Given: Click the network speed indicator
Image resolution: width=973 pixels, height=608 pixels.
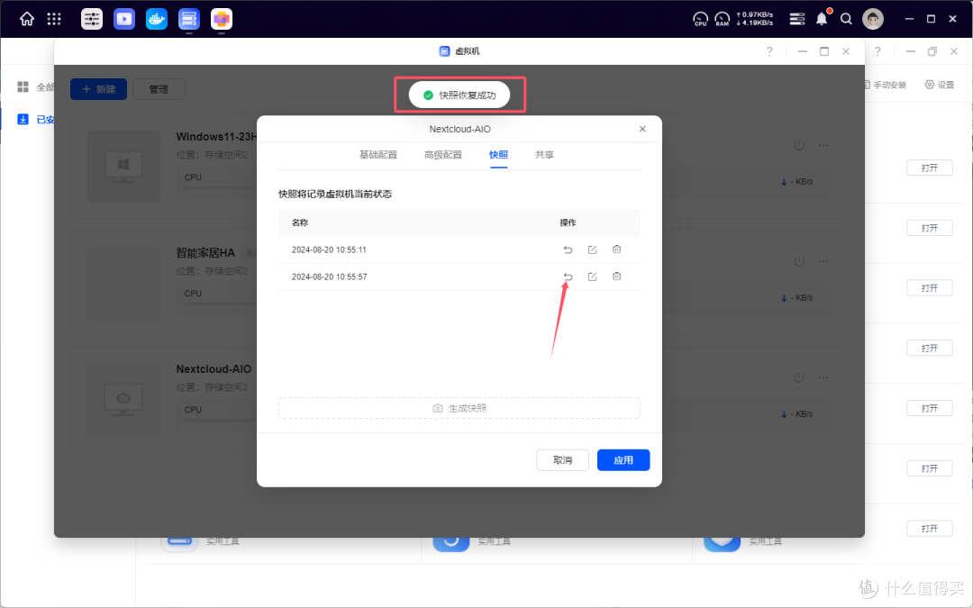Looking at the screenshot, I should 755,19.
